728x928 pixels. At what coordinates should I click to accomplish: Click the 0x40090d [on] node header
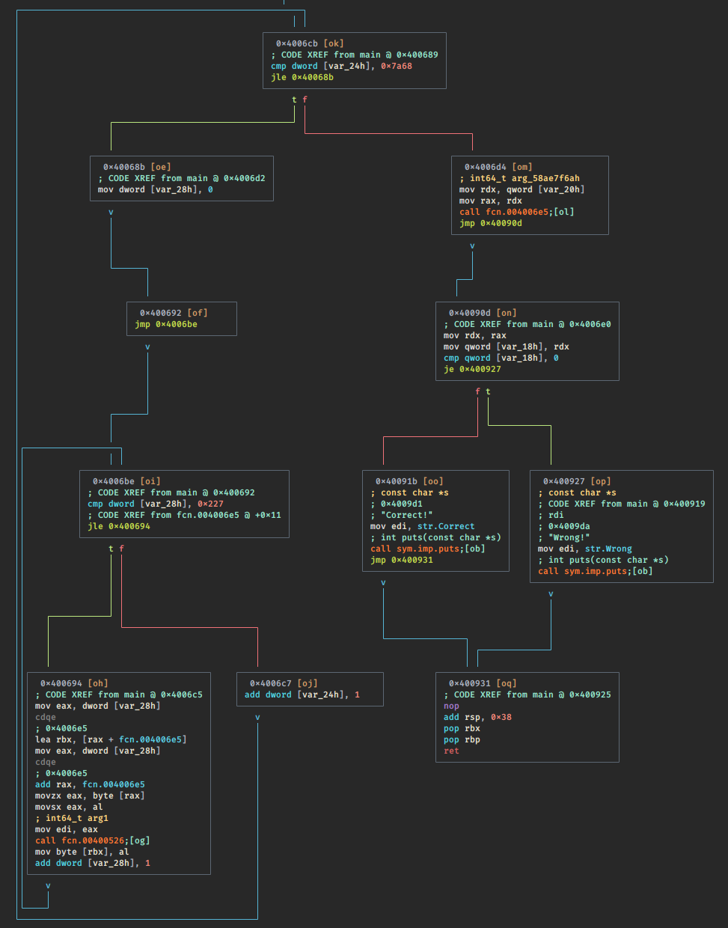[483, 313]
